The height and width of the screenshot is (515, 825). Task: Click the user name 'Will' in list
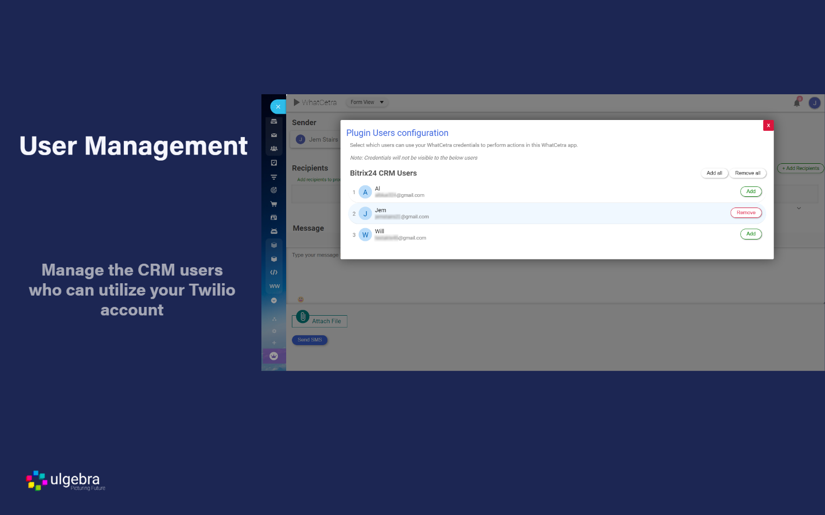click(379, 231)
